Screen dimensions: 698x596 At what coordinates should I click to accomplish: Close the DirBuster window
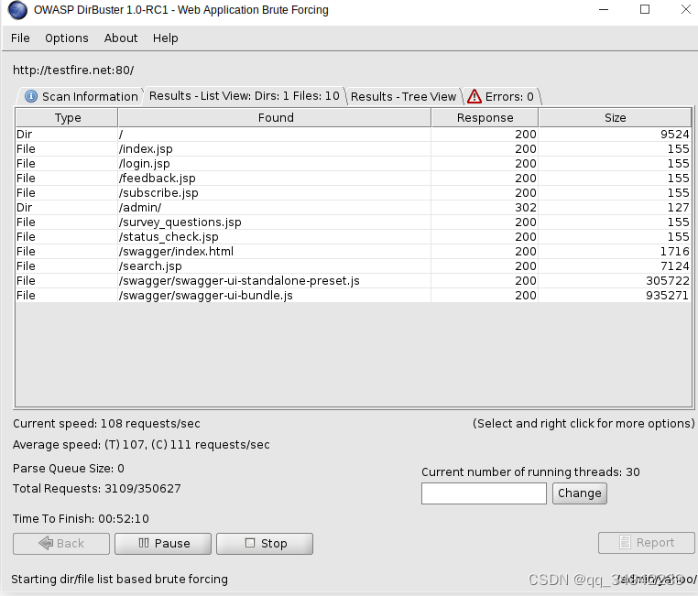coord(686,9)
